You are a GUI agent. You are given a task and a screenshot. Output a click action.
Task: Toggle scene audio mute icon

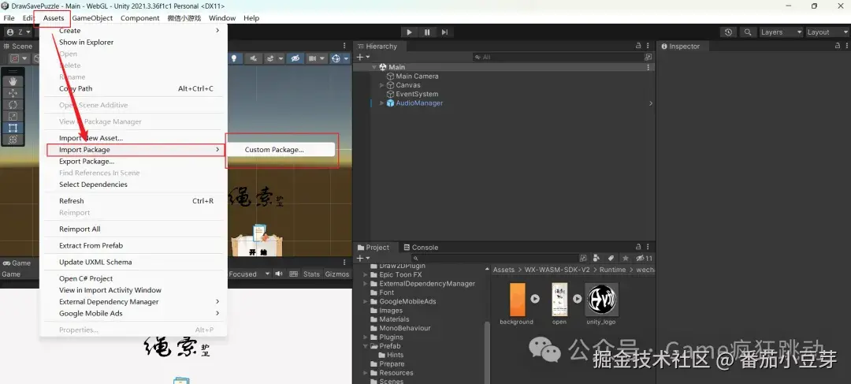click(x=253, y=58)
